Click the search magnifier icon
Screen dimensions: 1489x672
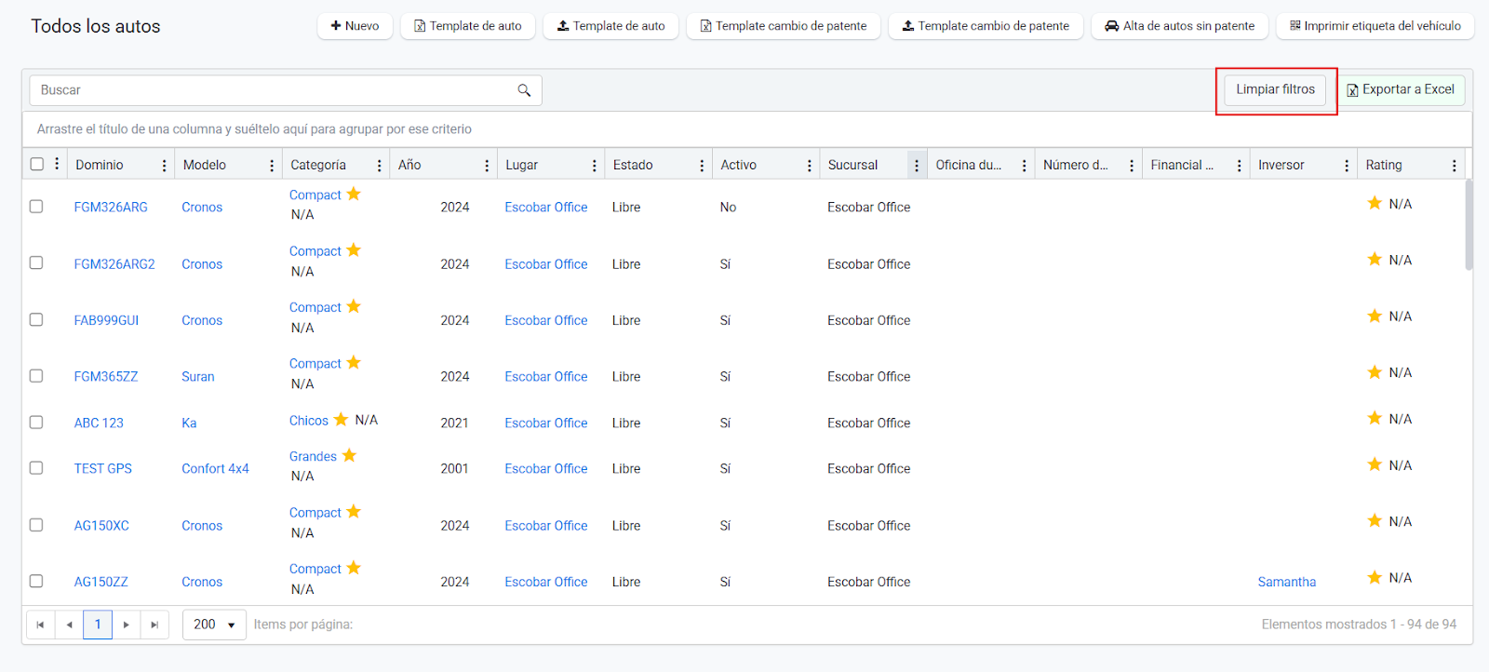[x=524, y=90]
